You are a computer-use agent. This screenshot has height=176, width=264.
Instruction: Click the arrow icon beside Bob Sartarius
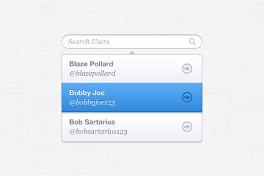[187, 127]
